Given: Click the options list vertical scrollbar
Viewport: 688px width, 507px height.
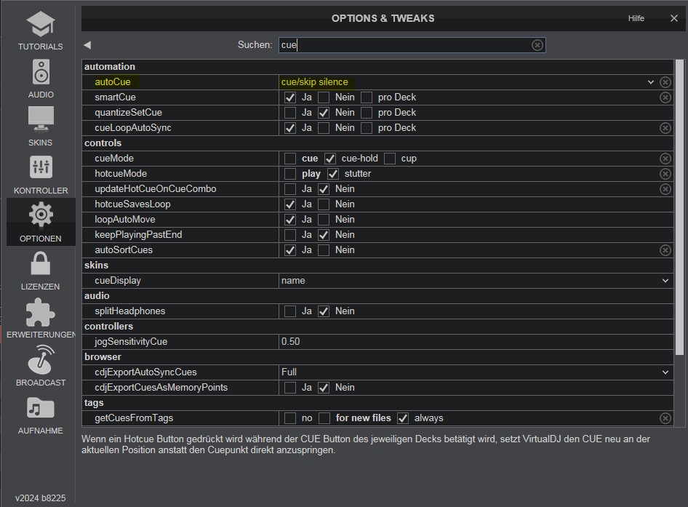Looking at the screenshot, I should pyautogui.click(x=679, y=207).
